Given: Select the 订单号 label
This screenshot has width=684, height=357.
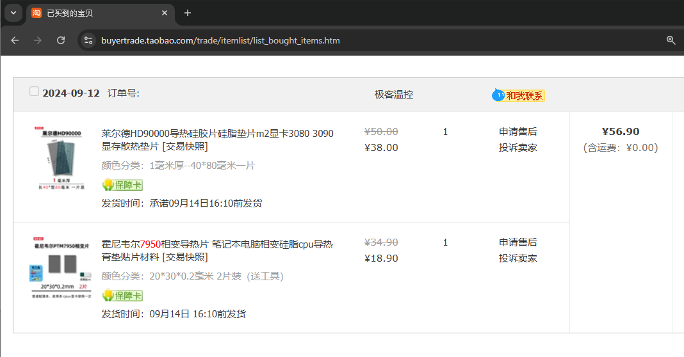Looking at the screenshot, I should point(124,93).
